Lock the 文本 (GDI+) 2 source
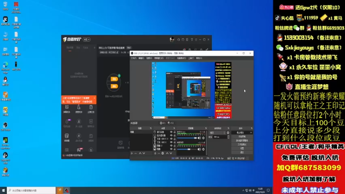This screenshot has height=194, width=345. [175, 139]
